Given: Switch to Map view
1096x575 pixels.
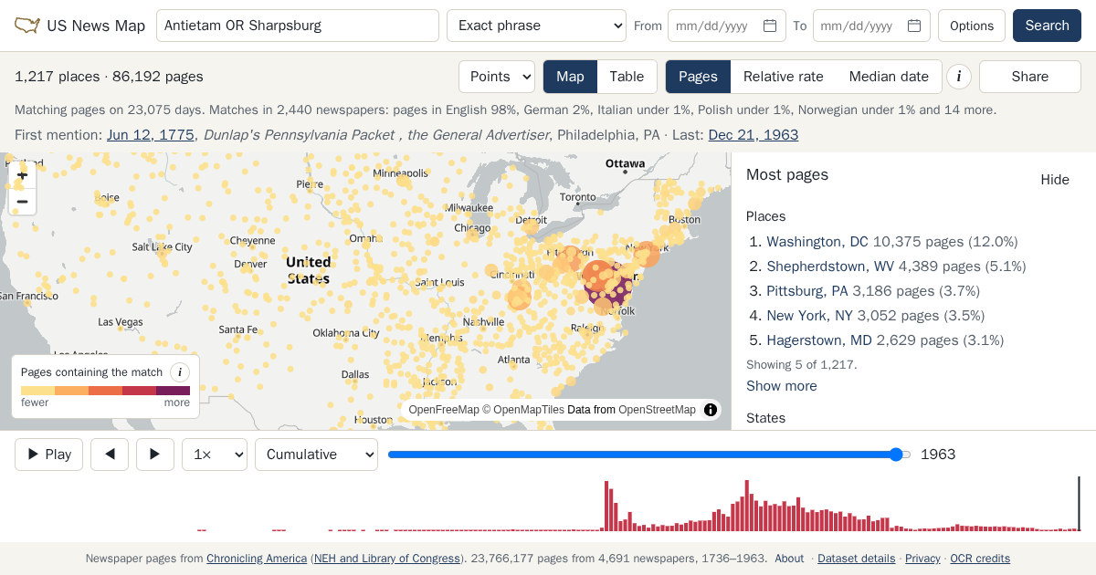Looking at the screenshot, I should pos(570,77).
